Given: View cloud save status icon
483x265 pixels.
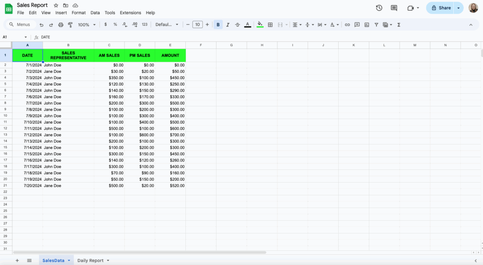Looking at the screenshot, I should click(75, 6).
